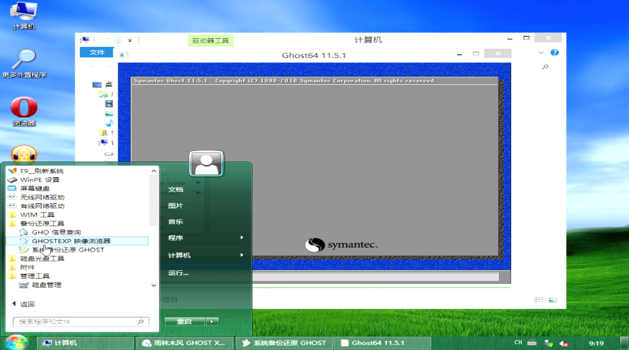The width and height of the screenshot is (629, 350).
Task: Click the desktop icon in navigation pane
Action: click(97, 85)
